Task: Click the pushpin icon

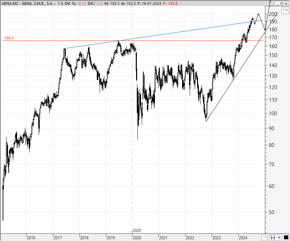Action: 279,237
